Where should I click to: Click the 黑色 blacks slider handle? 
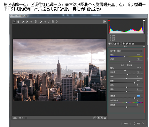[126, 91]
